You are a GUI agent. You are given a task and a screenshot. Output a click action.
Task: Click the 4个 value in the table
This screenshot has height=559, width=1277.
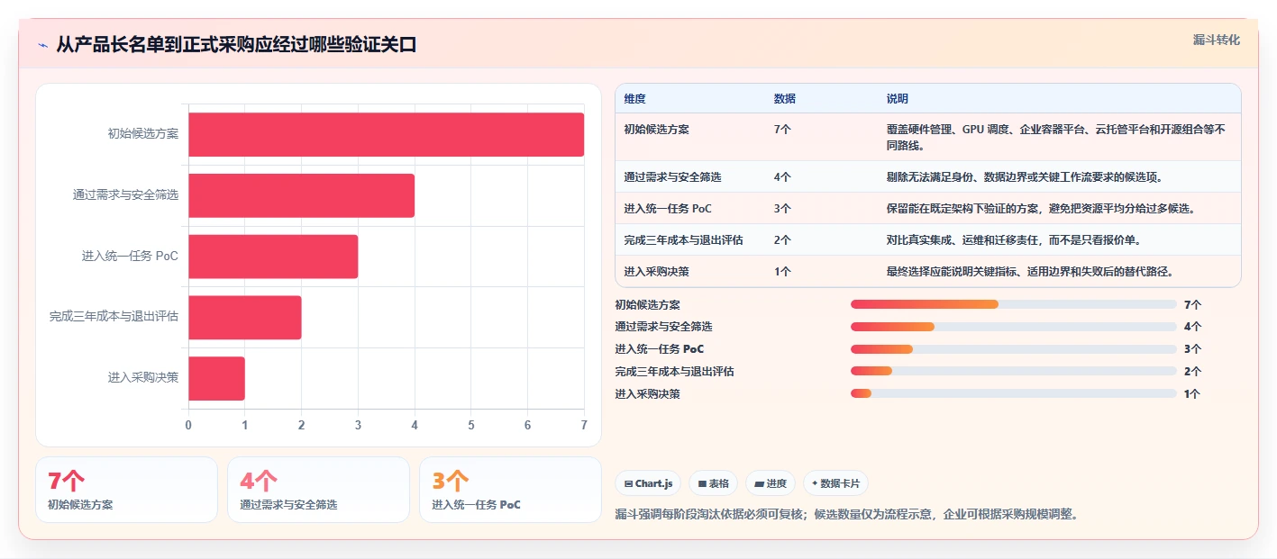coord(782,177)
